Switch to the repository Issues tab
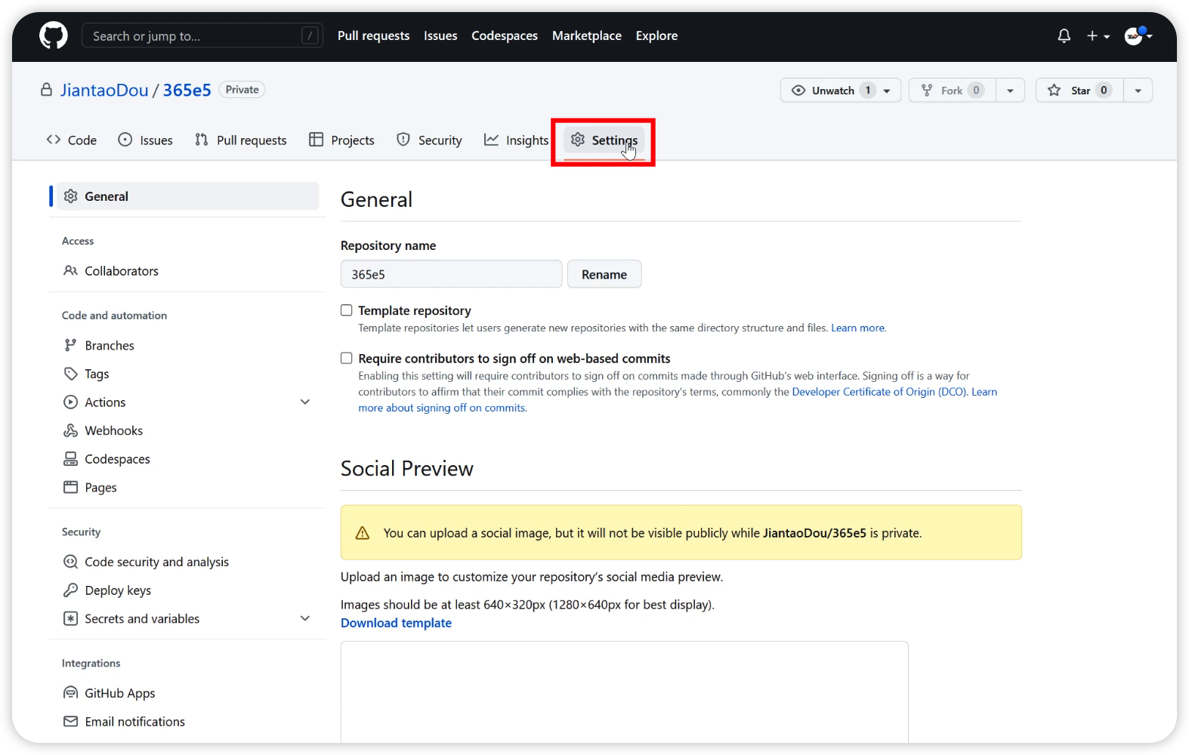 pos(146,140)
